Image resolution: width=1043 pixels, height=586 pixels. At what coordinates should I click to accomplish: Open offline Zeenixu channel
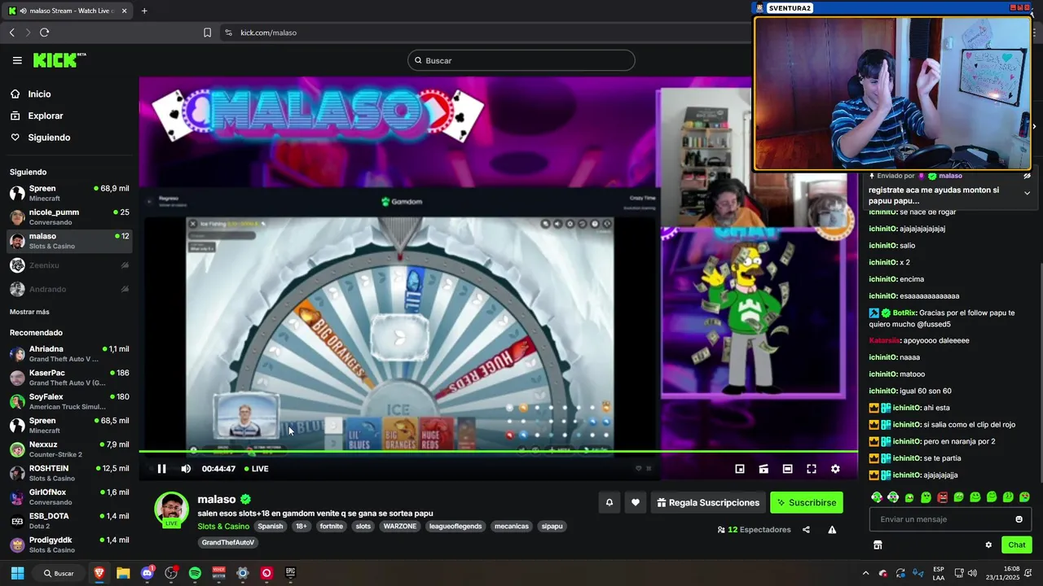[x=68, y=265]
